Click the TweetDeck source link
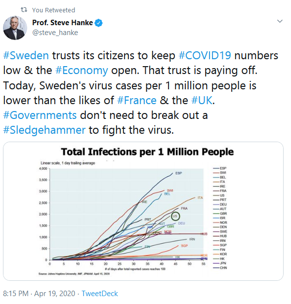Image resolution: width=291 pixels, height=304 pixels. (x=100, y=294)
